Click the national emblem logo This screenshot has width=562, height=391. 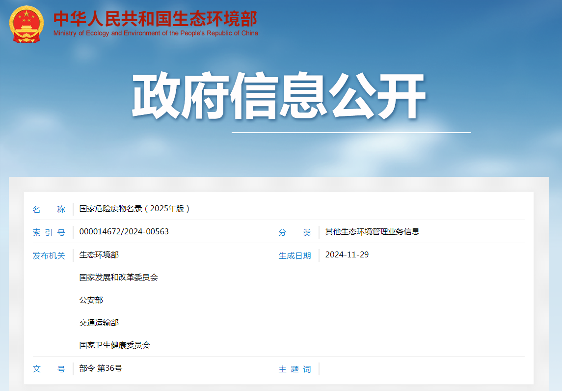[x=27, y=24]
